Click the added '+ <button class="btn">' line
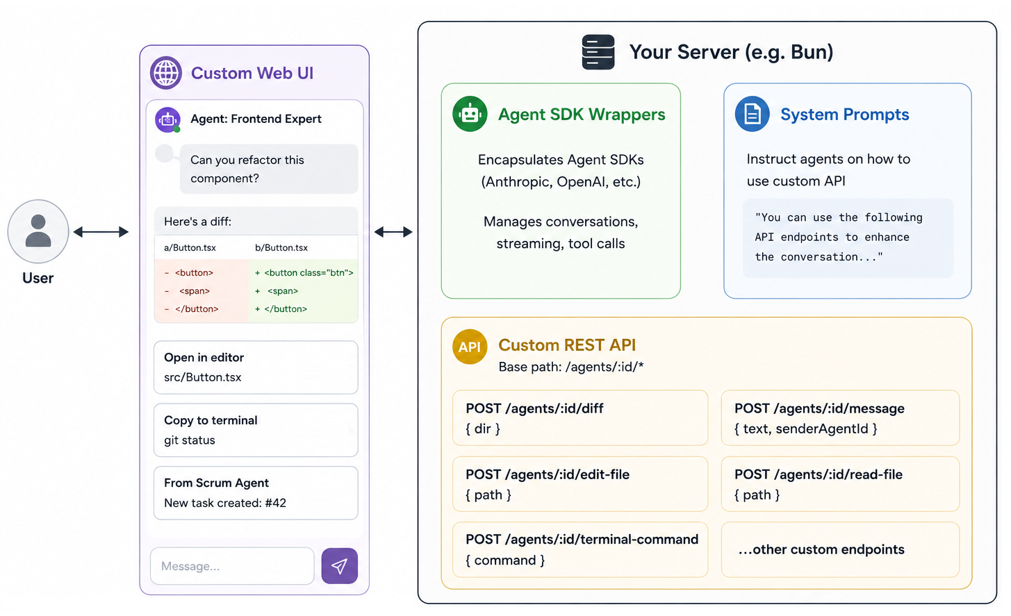 click(x=304, y=273)
